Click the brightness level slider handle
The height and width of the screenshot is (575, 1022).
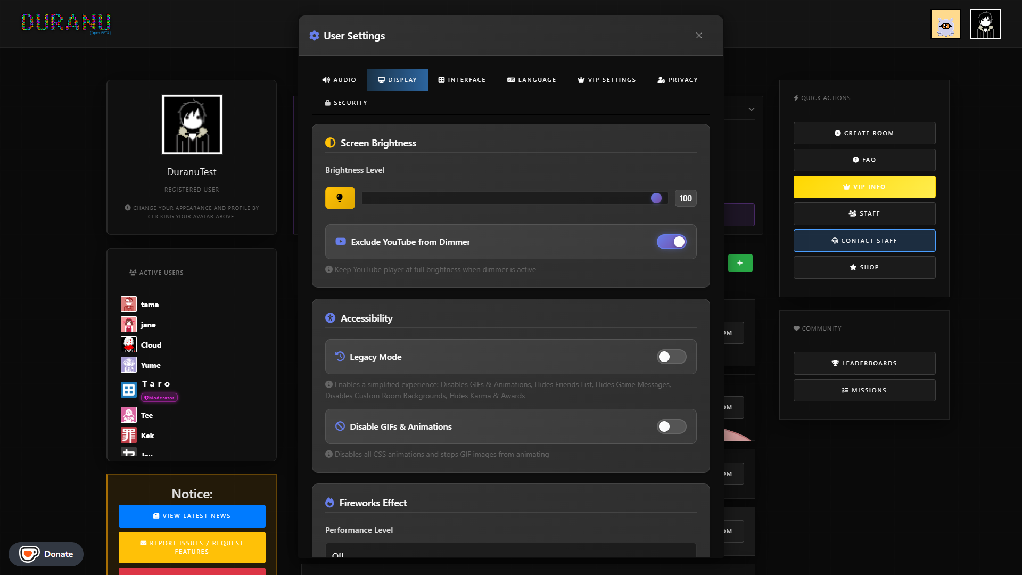point(656,198)
